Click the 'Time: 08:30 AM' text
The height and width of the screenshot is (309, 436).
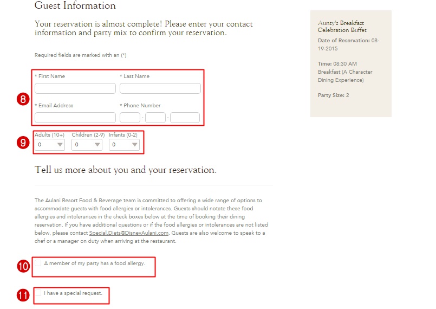[337, 64]
